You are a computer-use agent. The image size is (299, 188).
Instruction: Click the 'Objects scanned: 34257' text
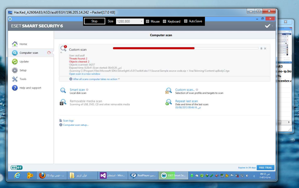coord(82,65)
